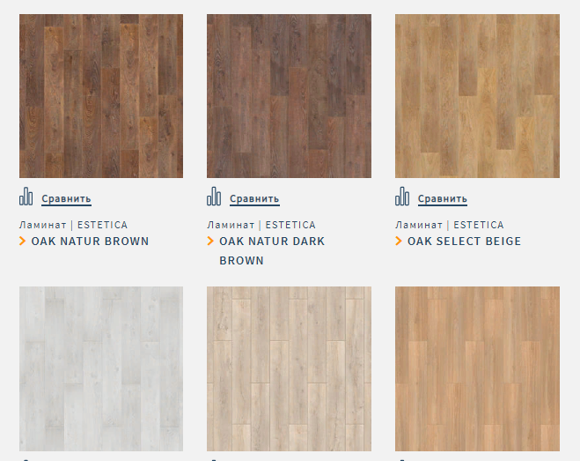Click orange chevron beside OAK NATUR DARK BROWN
580x461 pixels.
point(210,242)
